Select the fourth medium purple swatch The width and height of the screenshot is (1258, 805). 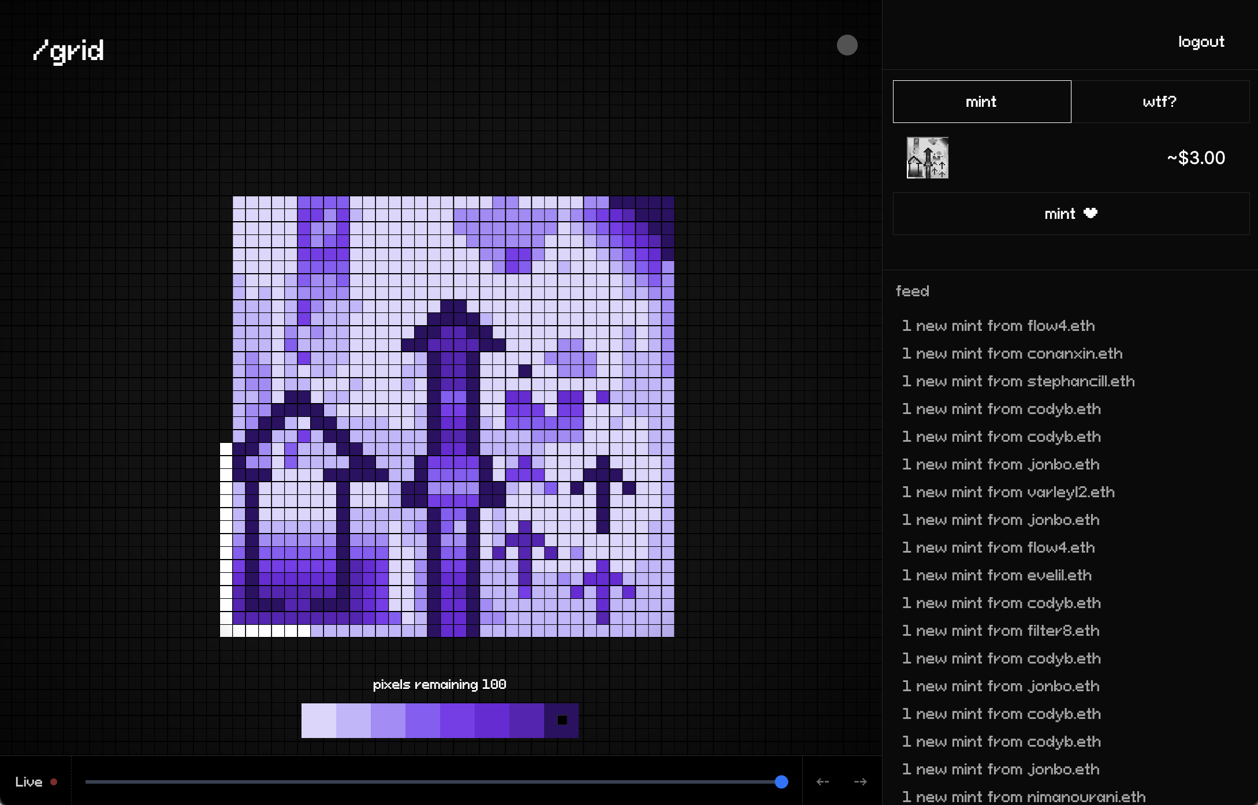[422, 720]
